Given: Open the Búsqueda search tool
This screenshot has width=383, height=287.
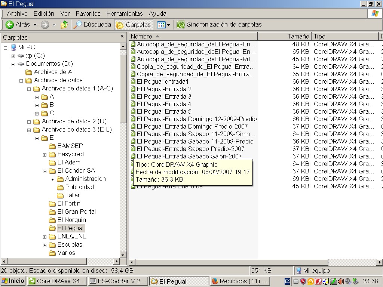Looking at the screenshot, I should coord(92,25).
